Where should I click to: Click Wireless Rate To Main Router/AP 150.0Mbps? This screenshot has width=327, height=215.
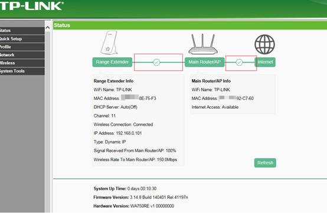(135, 159)
